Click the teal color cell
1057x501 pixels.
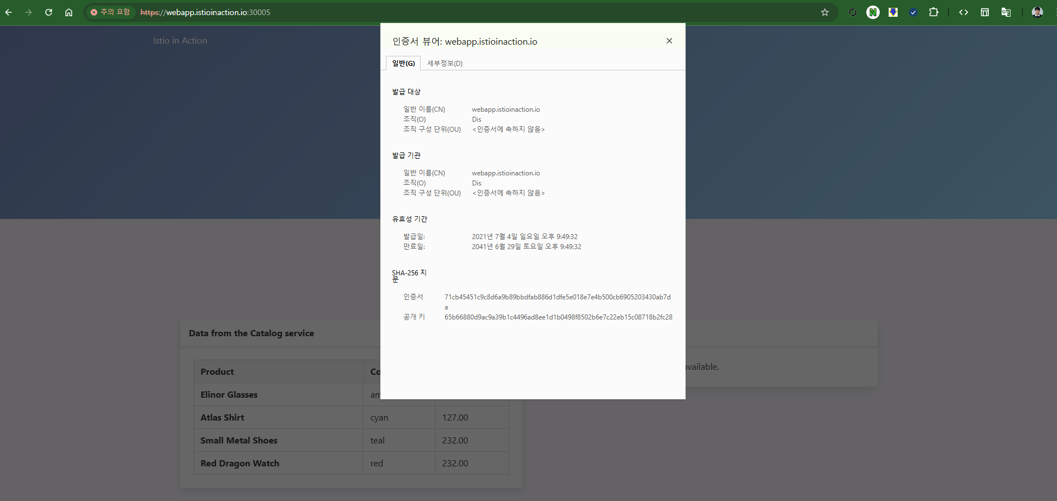pos(399,441)
